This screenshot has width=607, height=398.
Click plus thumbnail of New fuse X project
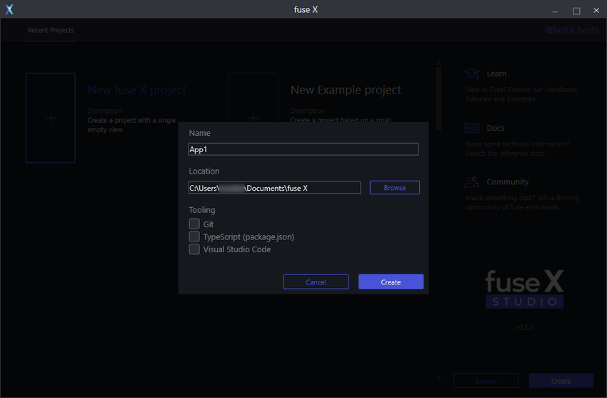click(51, 118)
